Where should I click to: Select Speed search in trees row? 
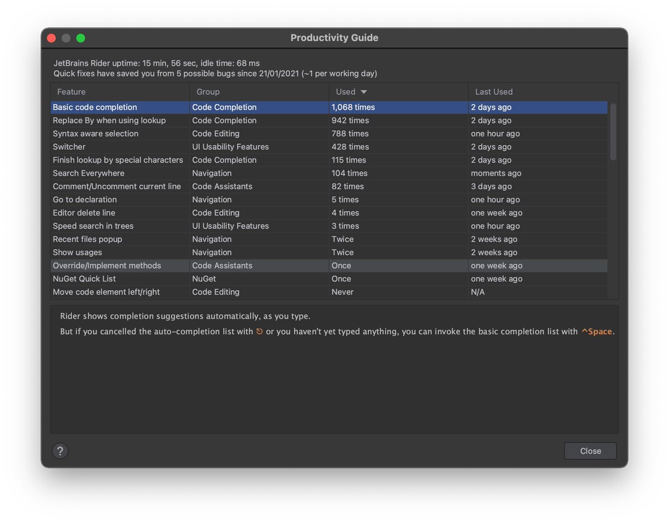(329, 226)
